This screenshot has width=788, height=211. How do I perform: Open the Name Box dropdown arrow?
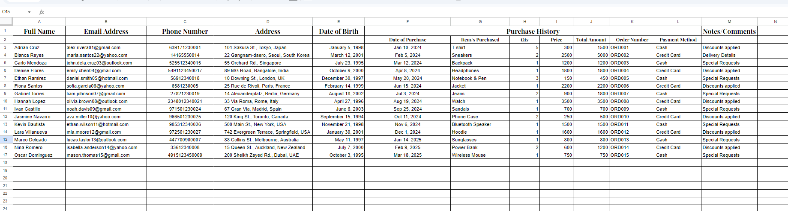coord(29,12)
